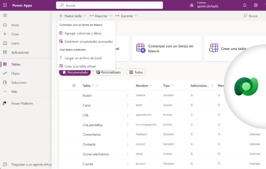Open Aplicaciones in the sidebar
Image resolution: width=266 pixels, height=169 pixels.
(20, 52)
